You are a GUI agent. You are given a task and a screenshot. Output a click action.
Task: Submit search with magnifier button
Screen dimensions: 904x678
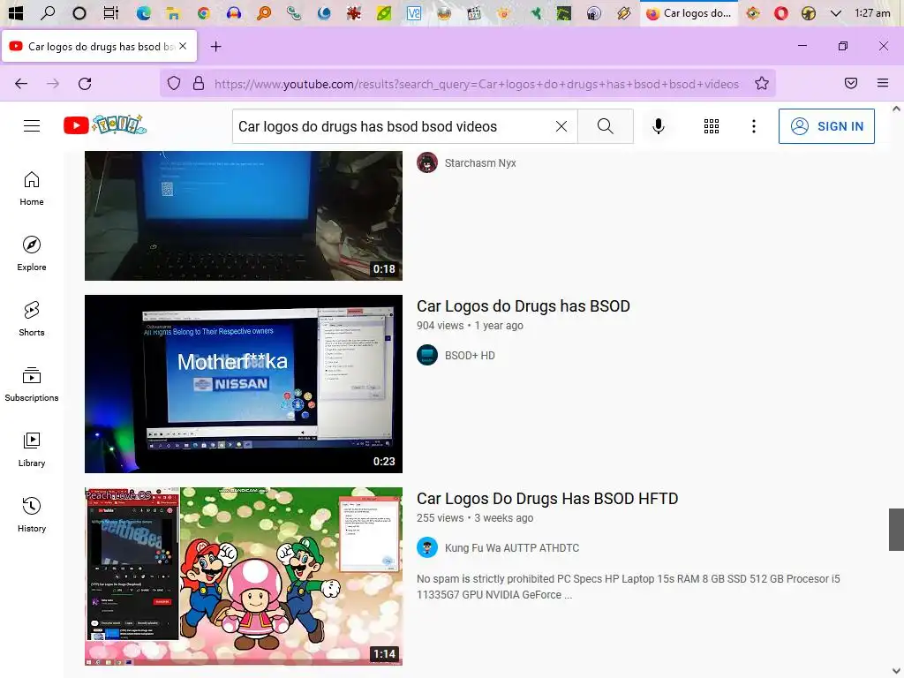pos(606,126)
